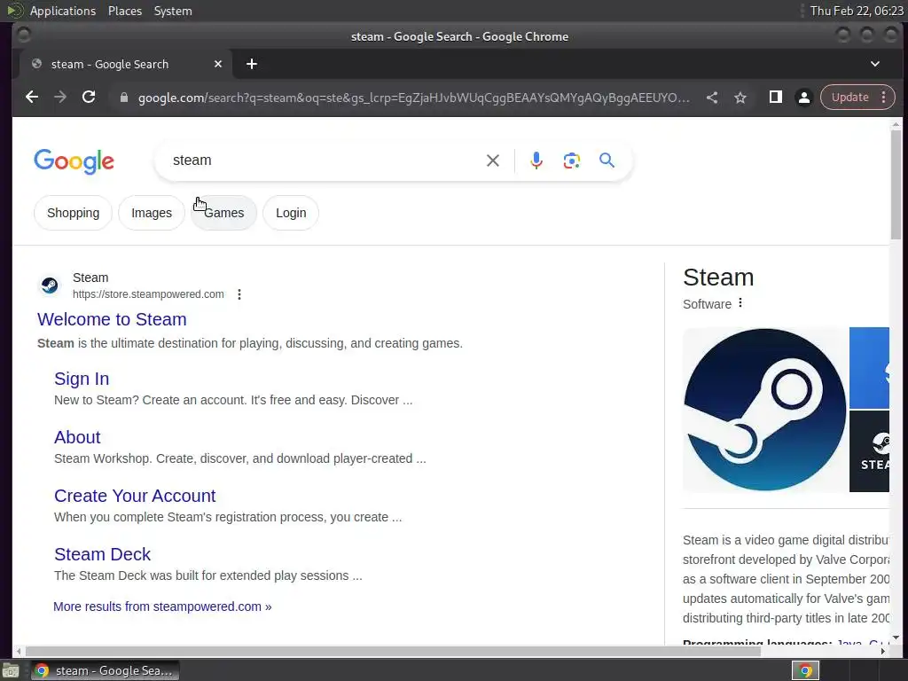Image resolution: width=908 pixels, height=681 pixels.
Task: Filter results by Login
Action: click(291, 213)
